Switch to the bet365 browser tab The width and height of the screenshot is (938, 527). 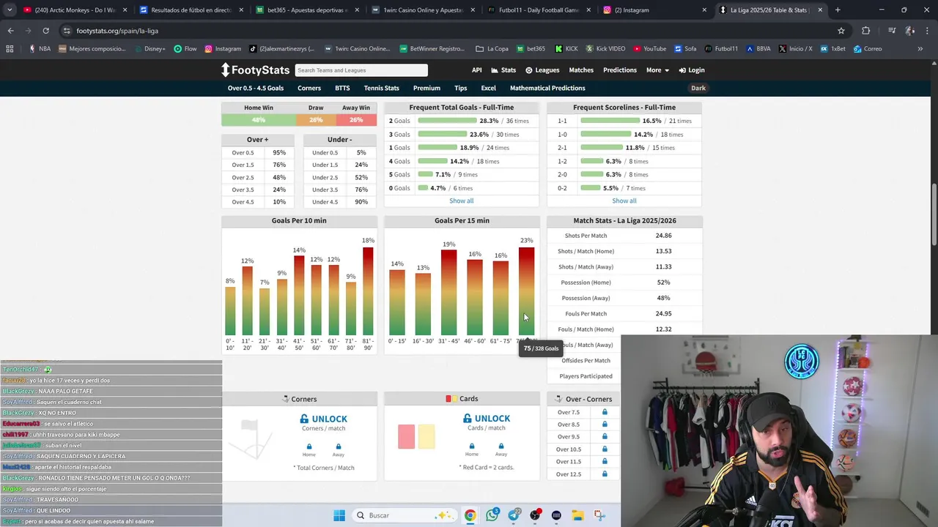point(306,10)
